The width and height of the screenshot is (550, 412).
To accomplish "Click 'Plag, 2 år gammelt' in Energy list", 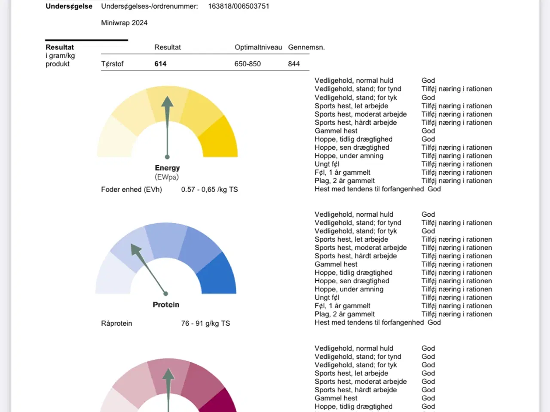I will (345, 181).
